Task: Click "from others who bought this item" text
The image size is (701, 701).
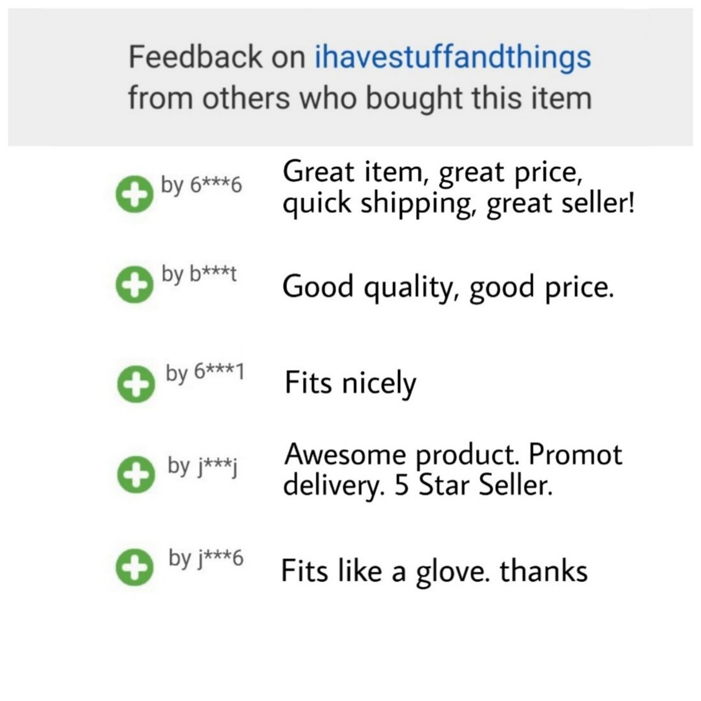Action: 360,98
